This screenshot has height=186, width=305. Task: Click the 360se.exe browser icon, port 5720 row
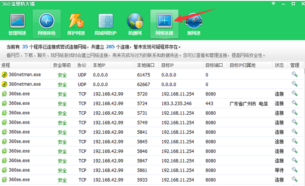[x=4, y=94]
